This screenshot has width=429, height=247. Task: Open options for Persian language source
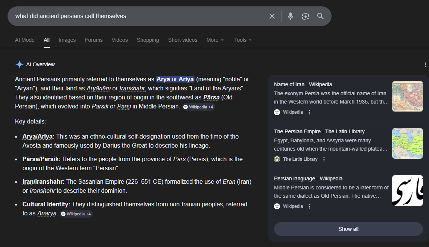coord(309,206)
